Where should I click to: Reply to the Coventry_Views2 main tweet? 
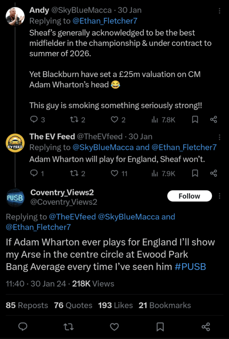pyautogui.click(x=23, y=327)
